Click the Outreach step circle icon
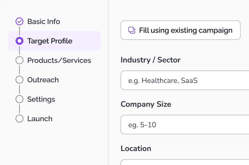Image resolution: width=249 pixels, height=165 pixels. (x=19, y=80)
